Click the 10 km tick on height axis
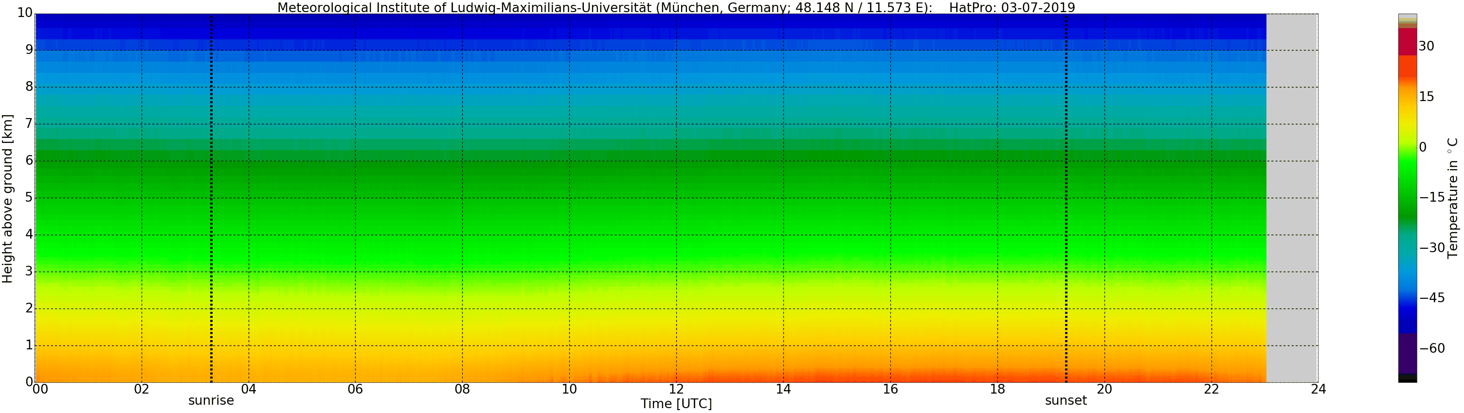 [24, 13]
